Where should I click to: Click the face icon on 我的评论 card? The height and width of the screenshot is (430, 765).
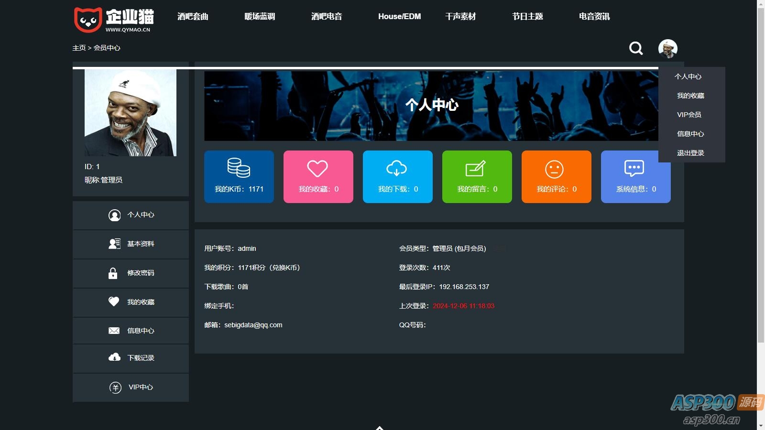556,168
